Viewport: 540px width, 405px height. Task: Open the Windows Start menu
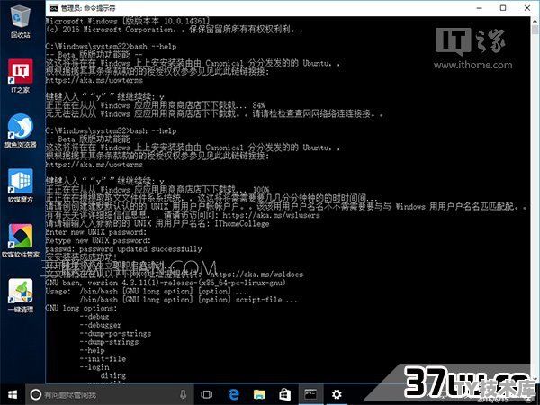tap(13, 394)
